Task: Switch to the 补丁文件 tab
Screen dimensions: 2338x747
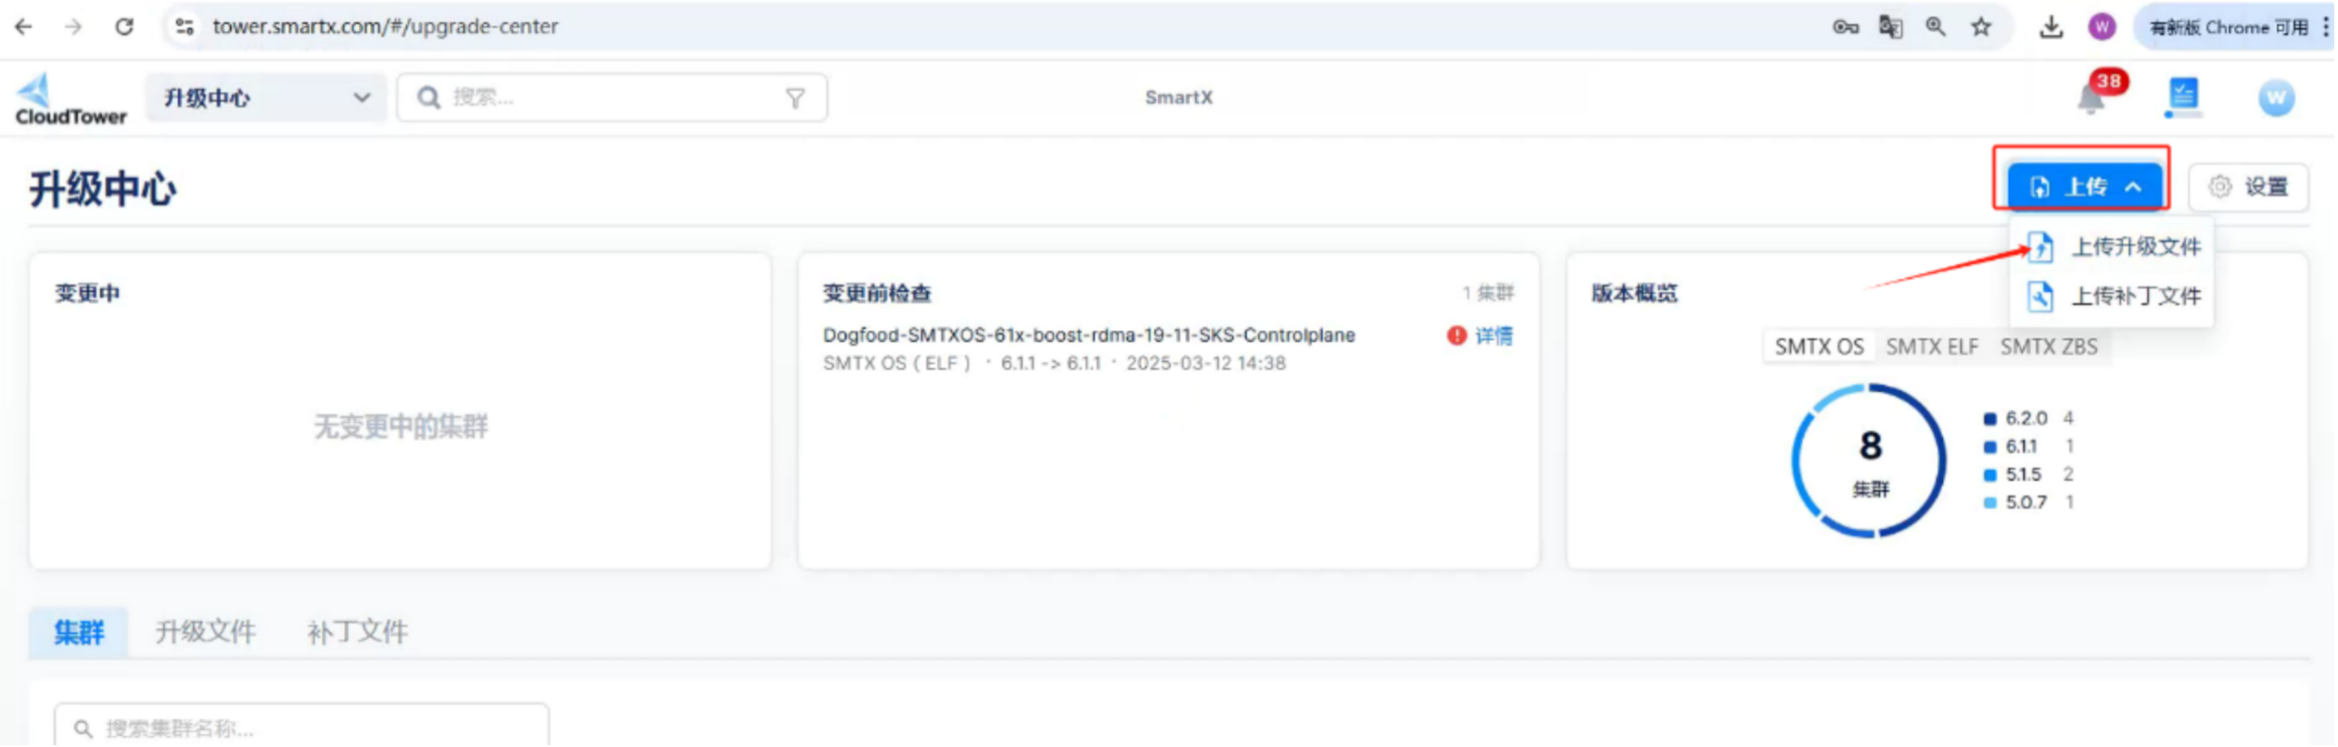Action: tap(357, 632)
